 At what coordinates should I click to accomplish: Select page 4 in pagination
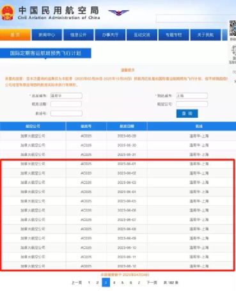(x=114, y=283)
